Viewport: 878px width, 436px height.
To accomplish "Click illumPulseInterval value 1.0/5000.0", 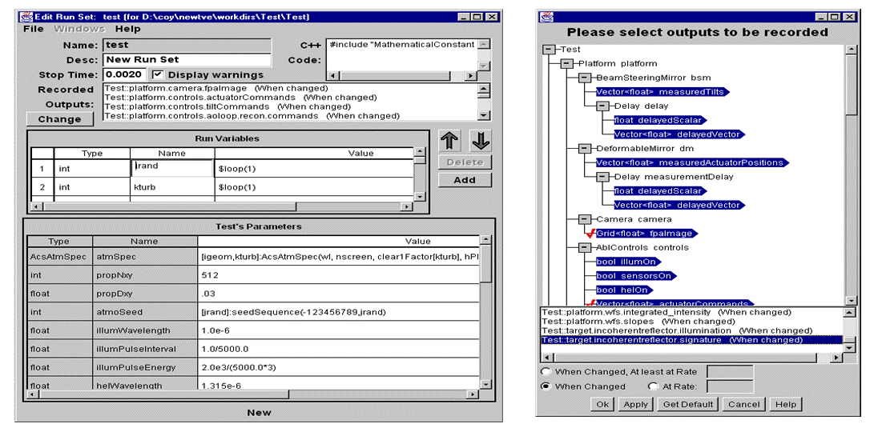I will [x=339, y=349].
